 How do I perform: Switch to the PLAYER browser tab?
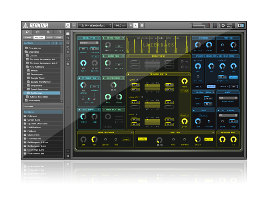tap(28, 37)
